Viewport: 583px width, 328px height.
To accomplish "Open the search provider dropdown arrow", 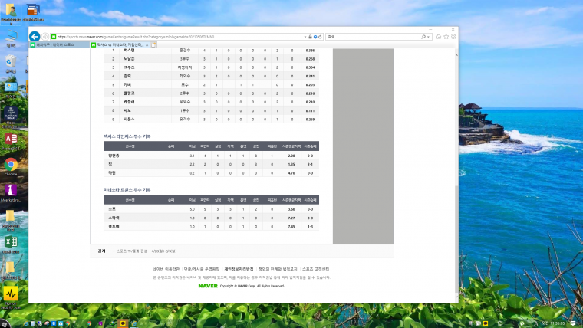I will point(428,37).
